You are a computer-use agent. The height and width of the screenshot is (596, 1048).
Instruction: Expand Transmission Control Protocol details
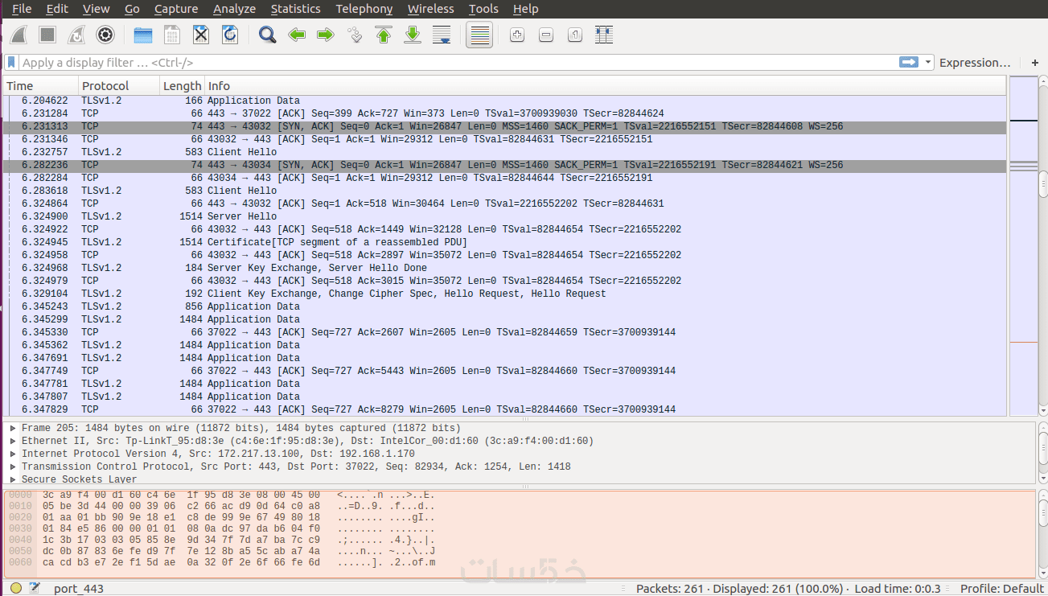[13, 467]
